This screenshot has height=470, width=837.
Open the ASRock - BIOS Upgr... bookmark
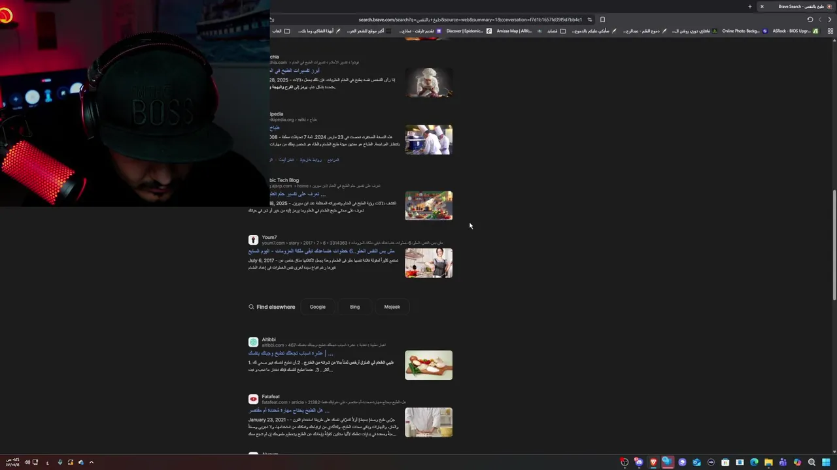(x=795, y=31)
